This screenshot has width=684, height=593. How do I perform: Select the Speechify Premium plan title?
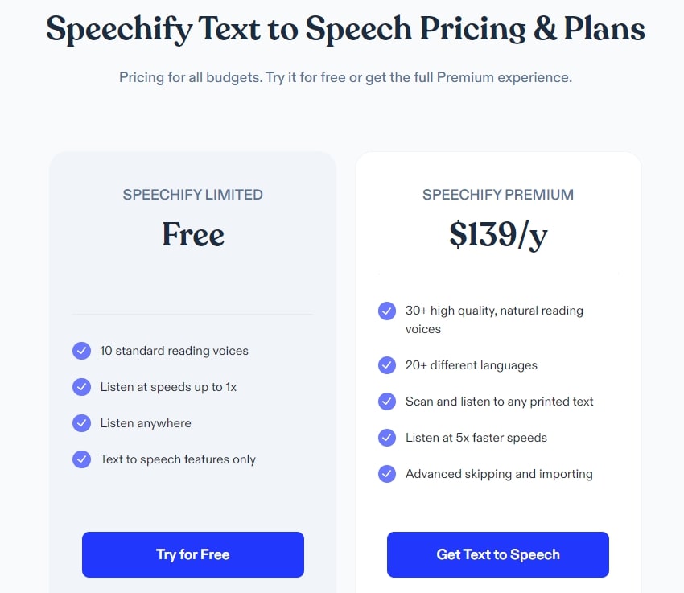pyautogui.click(x=498, y=195)
